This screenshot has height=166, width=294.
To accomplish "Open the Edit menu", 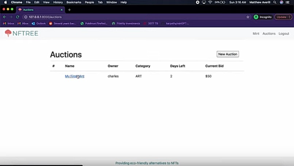I will pos(37,2).
